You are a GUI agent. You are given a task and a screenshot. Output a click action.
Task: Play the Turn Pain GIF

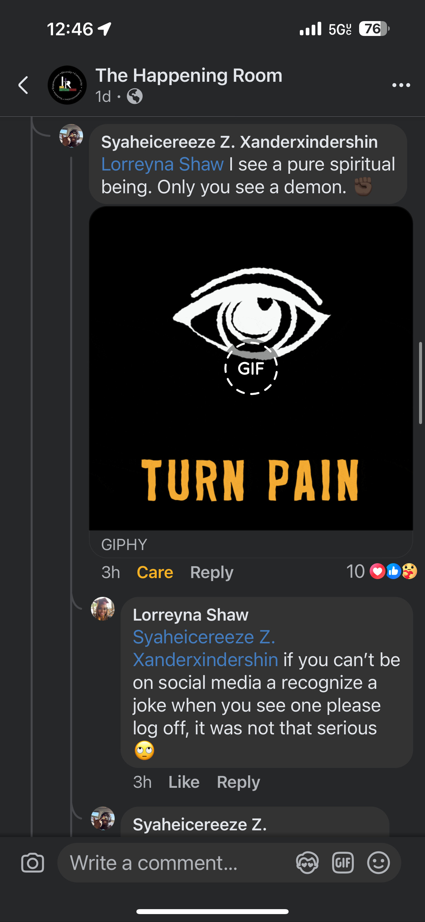(x=251, y=368)
